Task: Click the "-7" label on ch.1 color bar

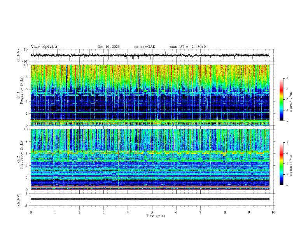Action: click(x=287, y=121)
